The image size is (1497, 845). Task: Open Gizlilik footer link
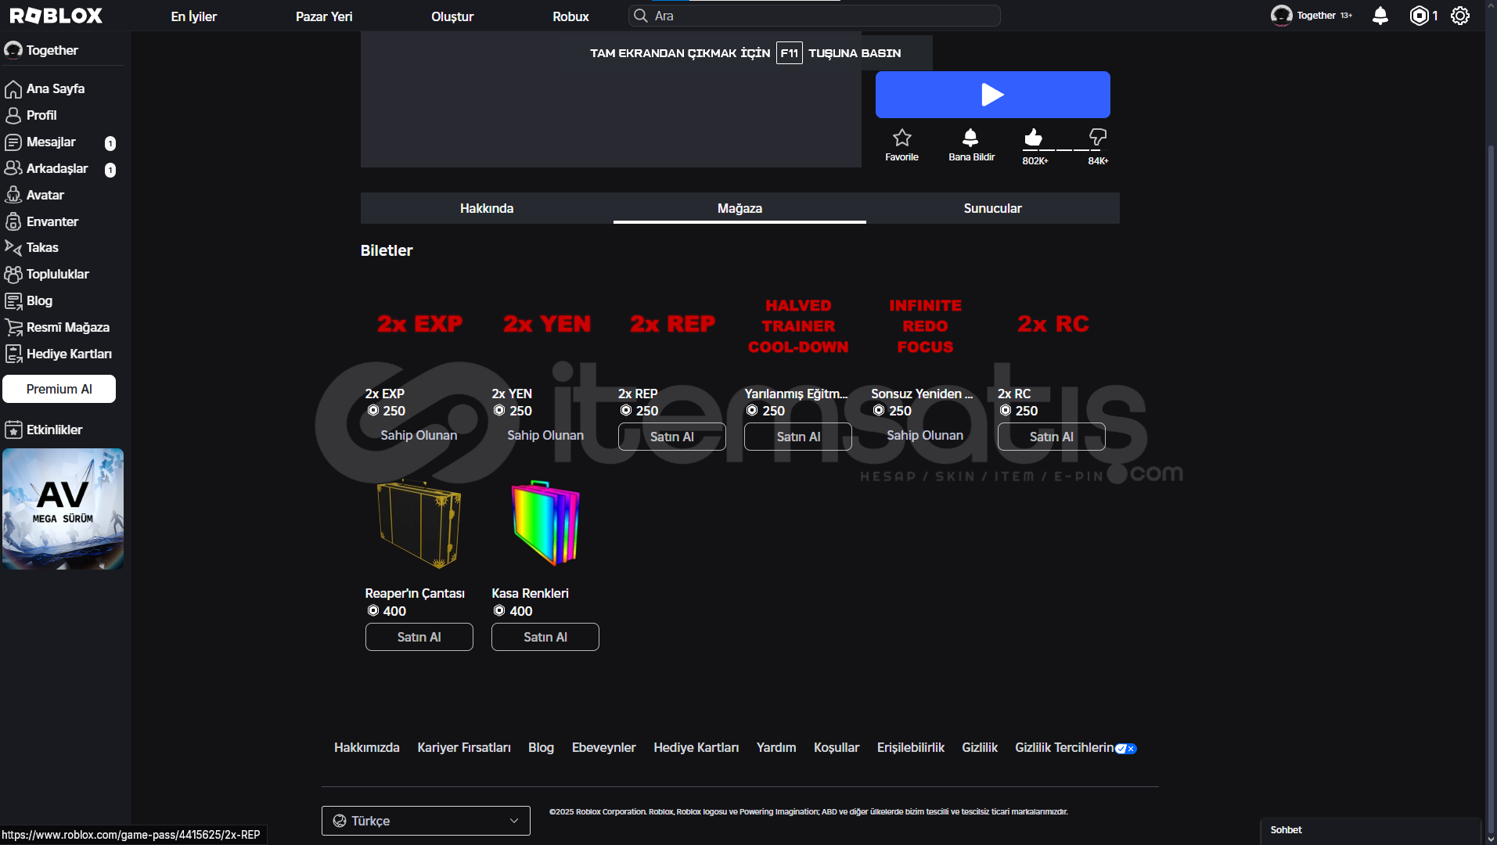980,748
